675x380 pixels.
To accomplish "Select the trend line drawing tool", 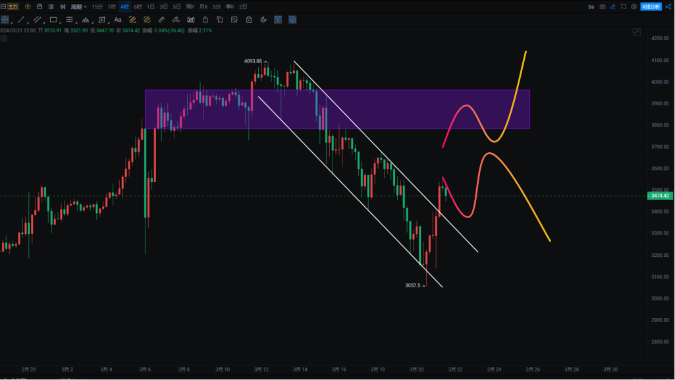I will click(x=21, y=20).
